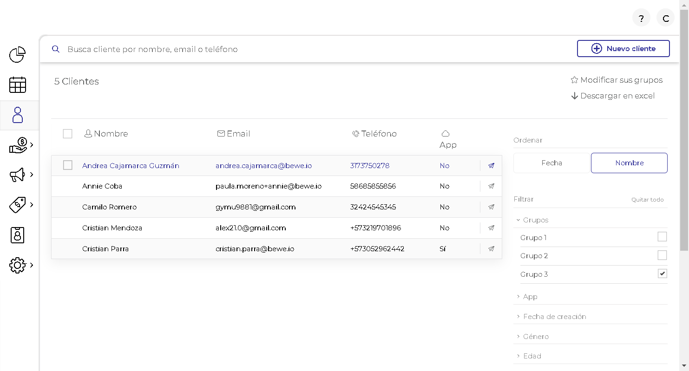Click the search magnifier icon

56,49
